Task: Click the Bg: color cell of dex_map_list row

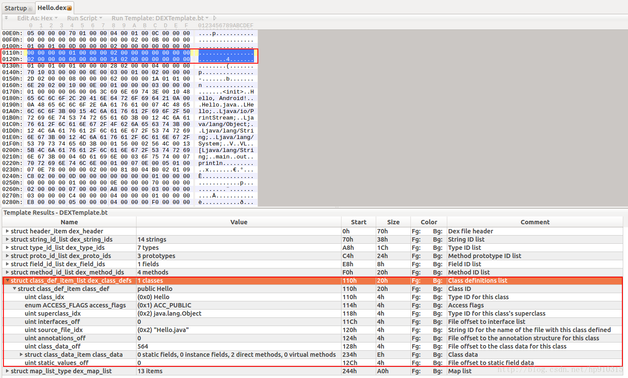Action: pyautogui.click(x=437, y=371)
